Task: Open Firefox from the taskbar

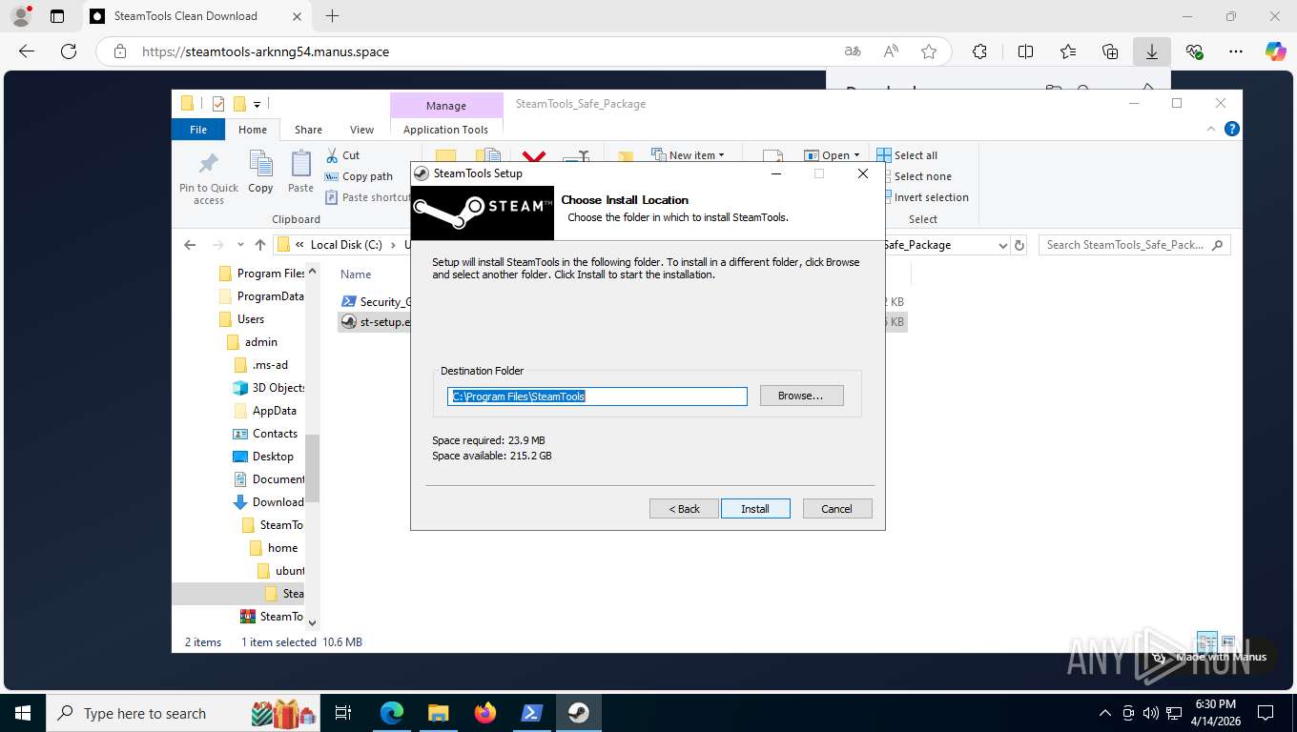Action: pos(485,713)
